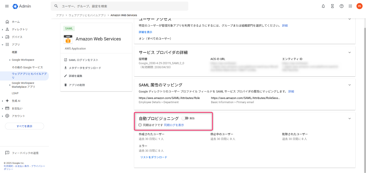Click the Billing card icon
This screenshot has width=366, height=173.
pyautogui.click(x=7, y=108)
